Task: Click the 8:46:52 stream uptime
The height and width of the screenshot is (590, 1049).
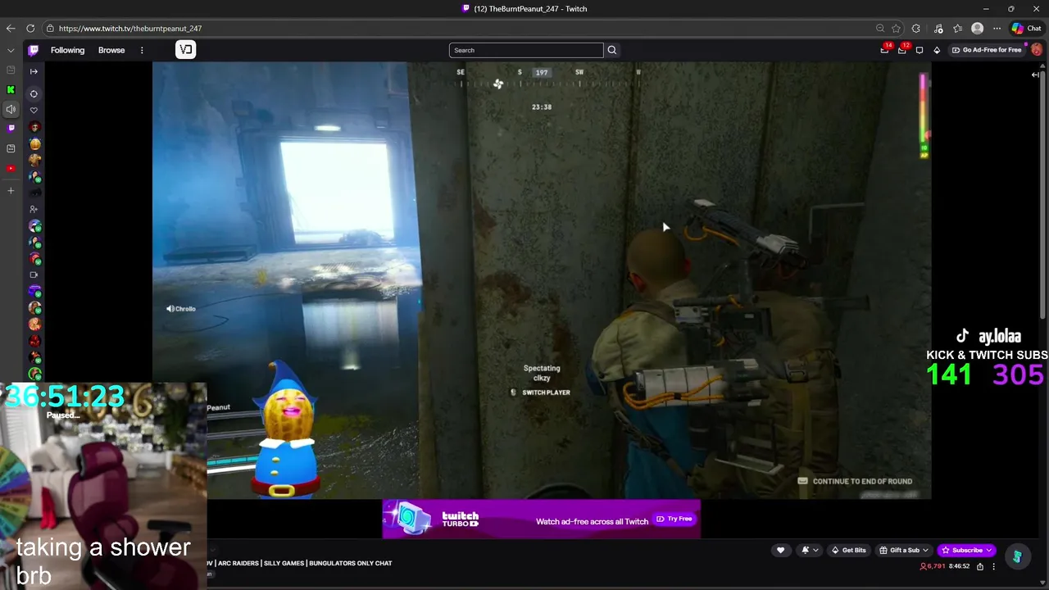Action: [x=960, y=566]
